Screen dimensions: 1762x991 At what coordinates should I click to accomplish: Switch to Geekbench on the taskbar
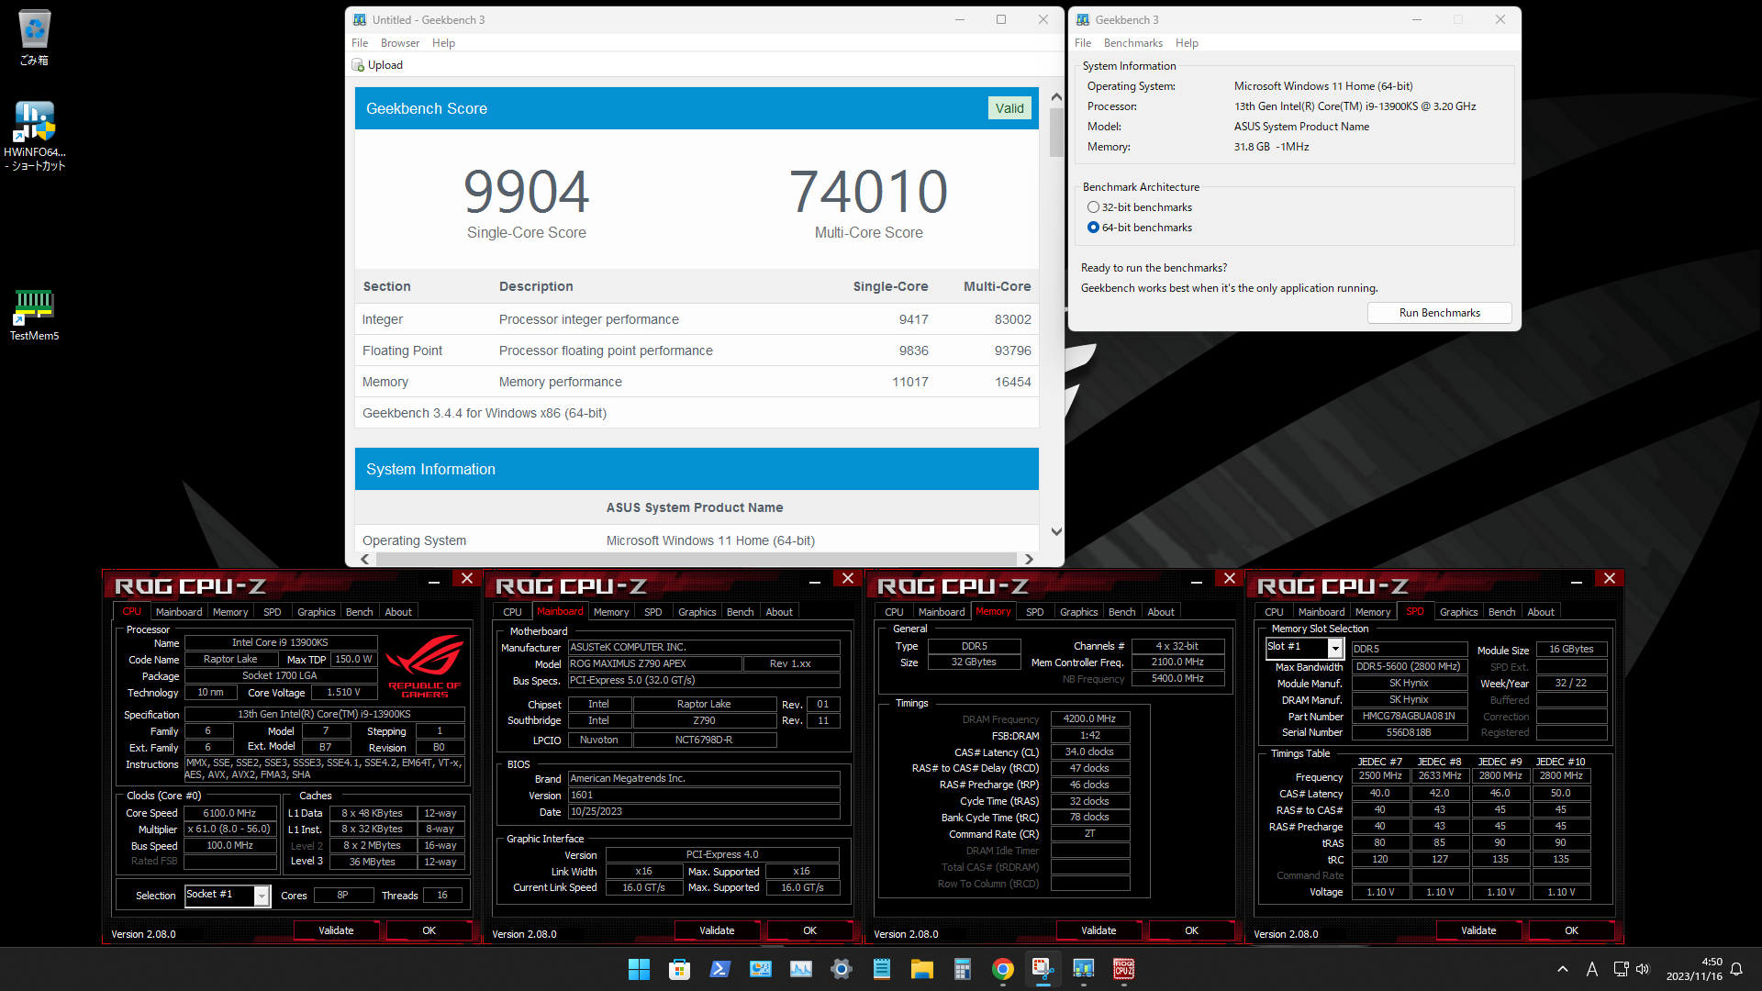[x=1083, y=969]
